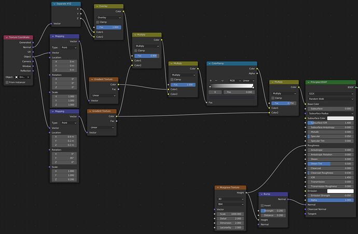Click the Clearcoat Normal input socket
This screenshot has height=234, width=358.
tap(306, 209)
